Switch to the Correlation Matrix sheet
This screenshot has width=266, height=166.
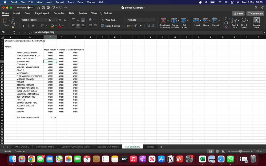tap(45, 147)
